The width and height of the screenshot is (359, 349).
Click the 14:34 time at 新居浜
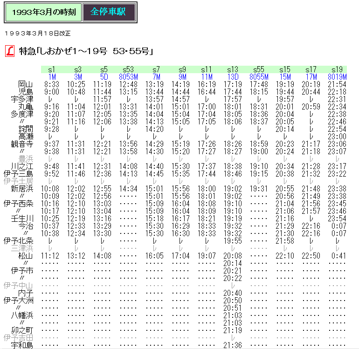click(x=128, y=189)
